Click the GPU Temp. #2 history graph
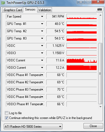Viewport: 105px width, 132px height. (82, 31)
